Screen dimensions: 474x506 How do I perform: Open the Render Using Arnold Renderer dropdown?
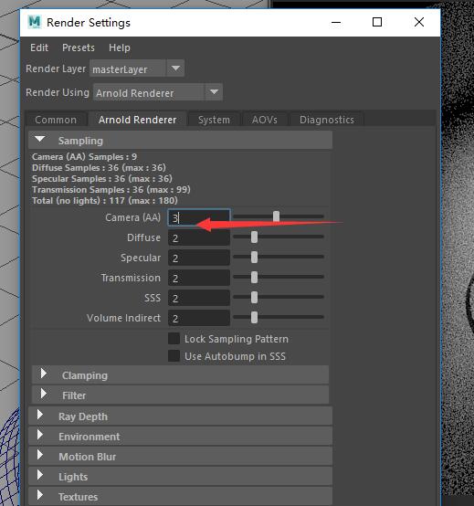coord(158,92)
